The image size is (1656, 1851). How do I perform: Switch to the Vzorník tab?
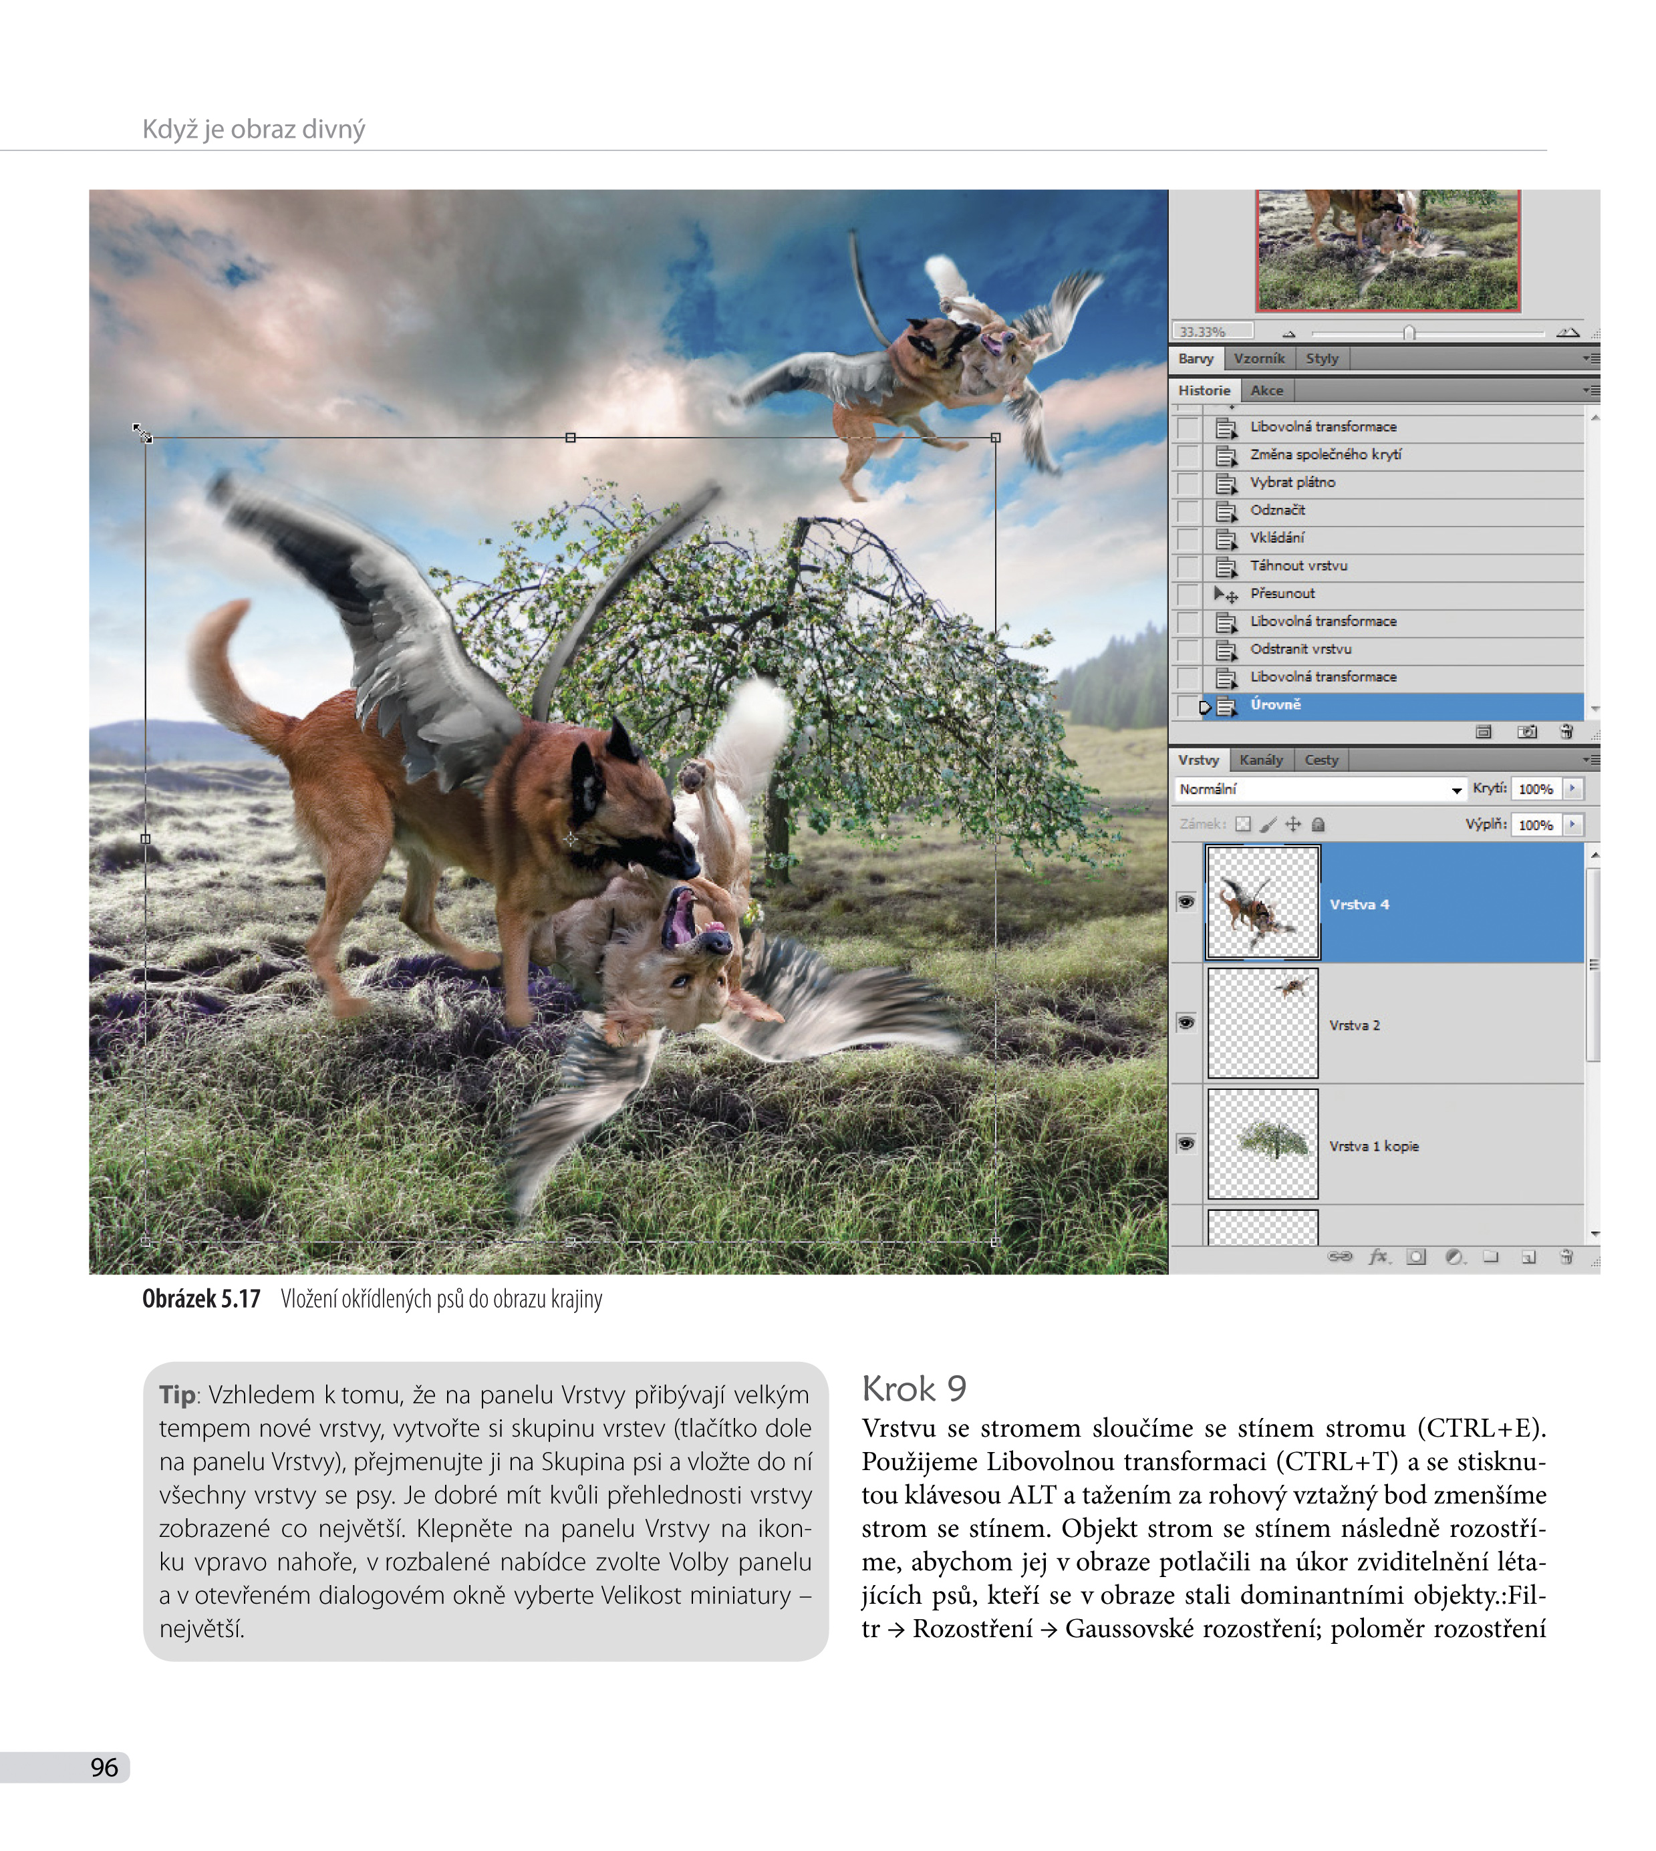pyautogui.click(x=1259, y=358)
